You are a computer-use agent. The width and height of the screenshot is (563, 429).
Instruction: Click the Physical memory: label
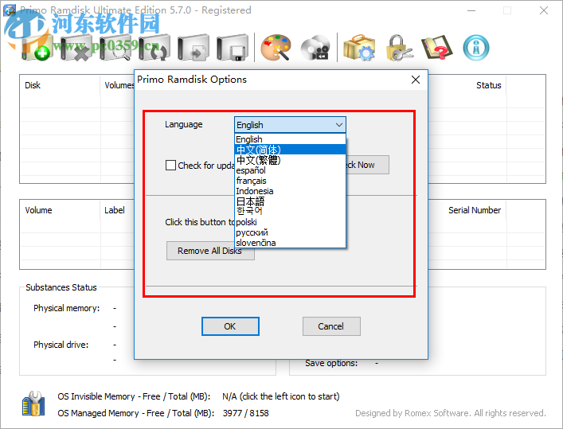coord(66,308)
